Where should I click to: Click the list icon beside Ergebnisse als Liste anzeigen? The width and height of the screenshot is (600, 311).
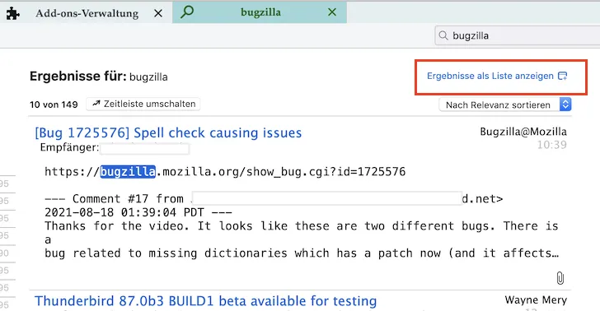click(x=562, y=76)
